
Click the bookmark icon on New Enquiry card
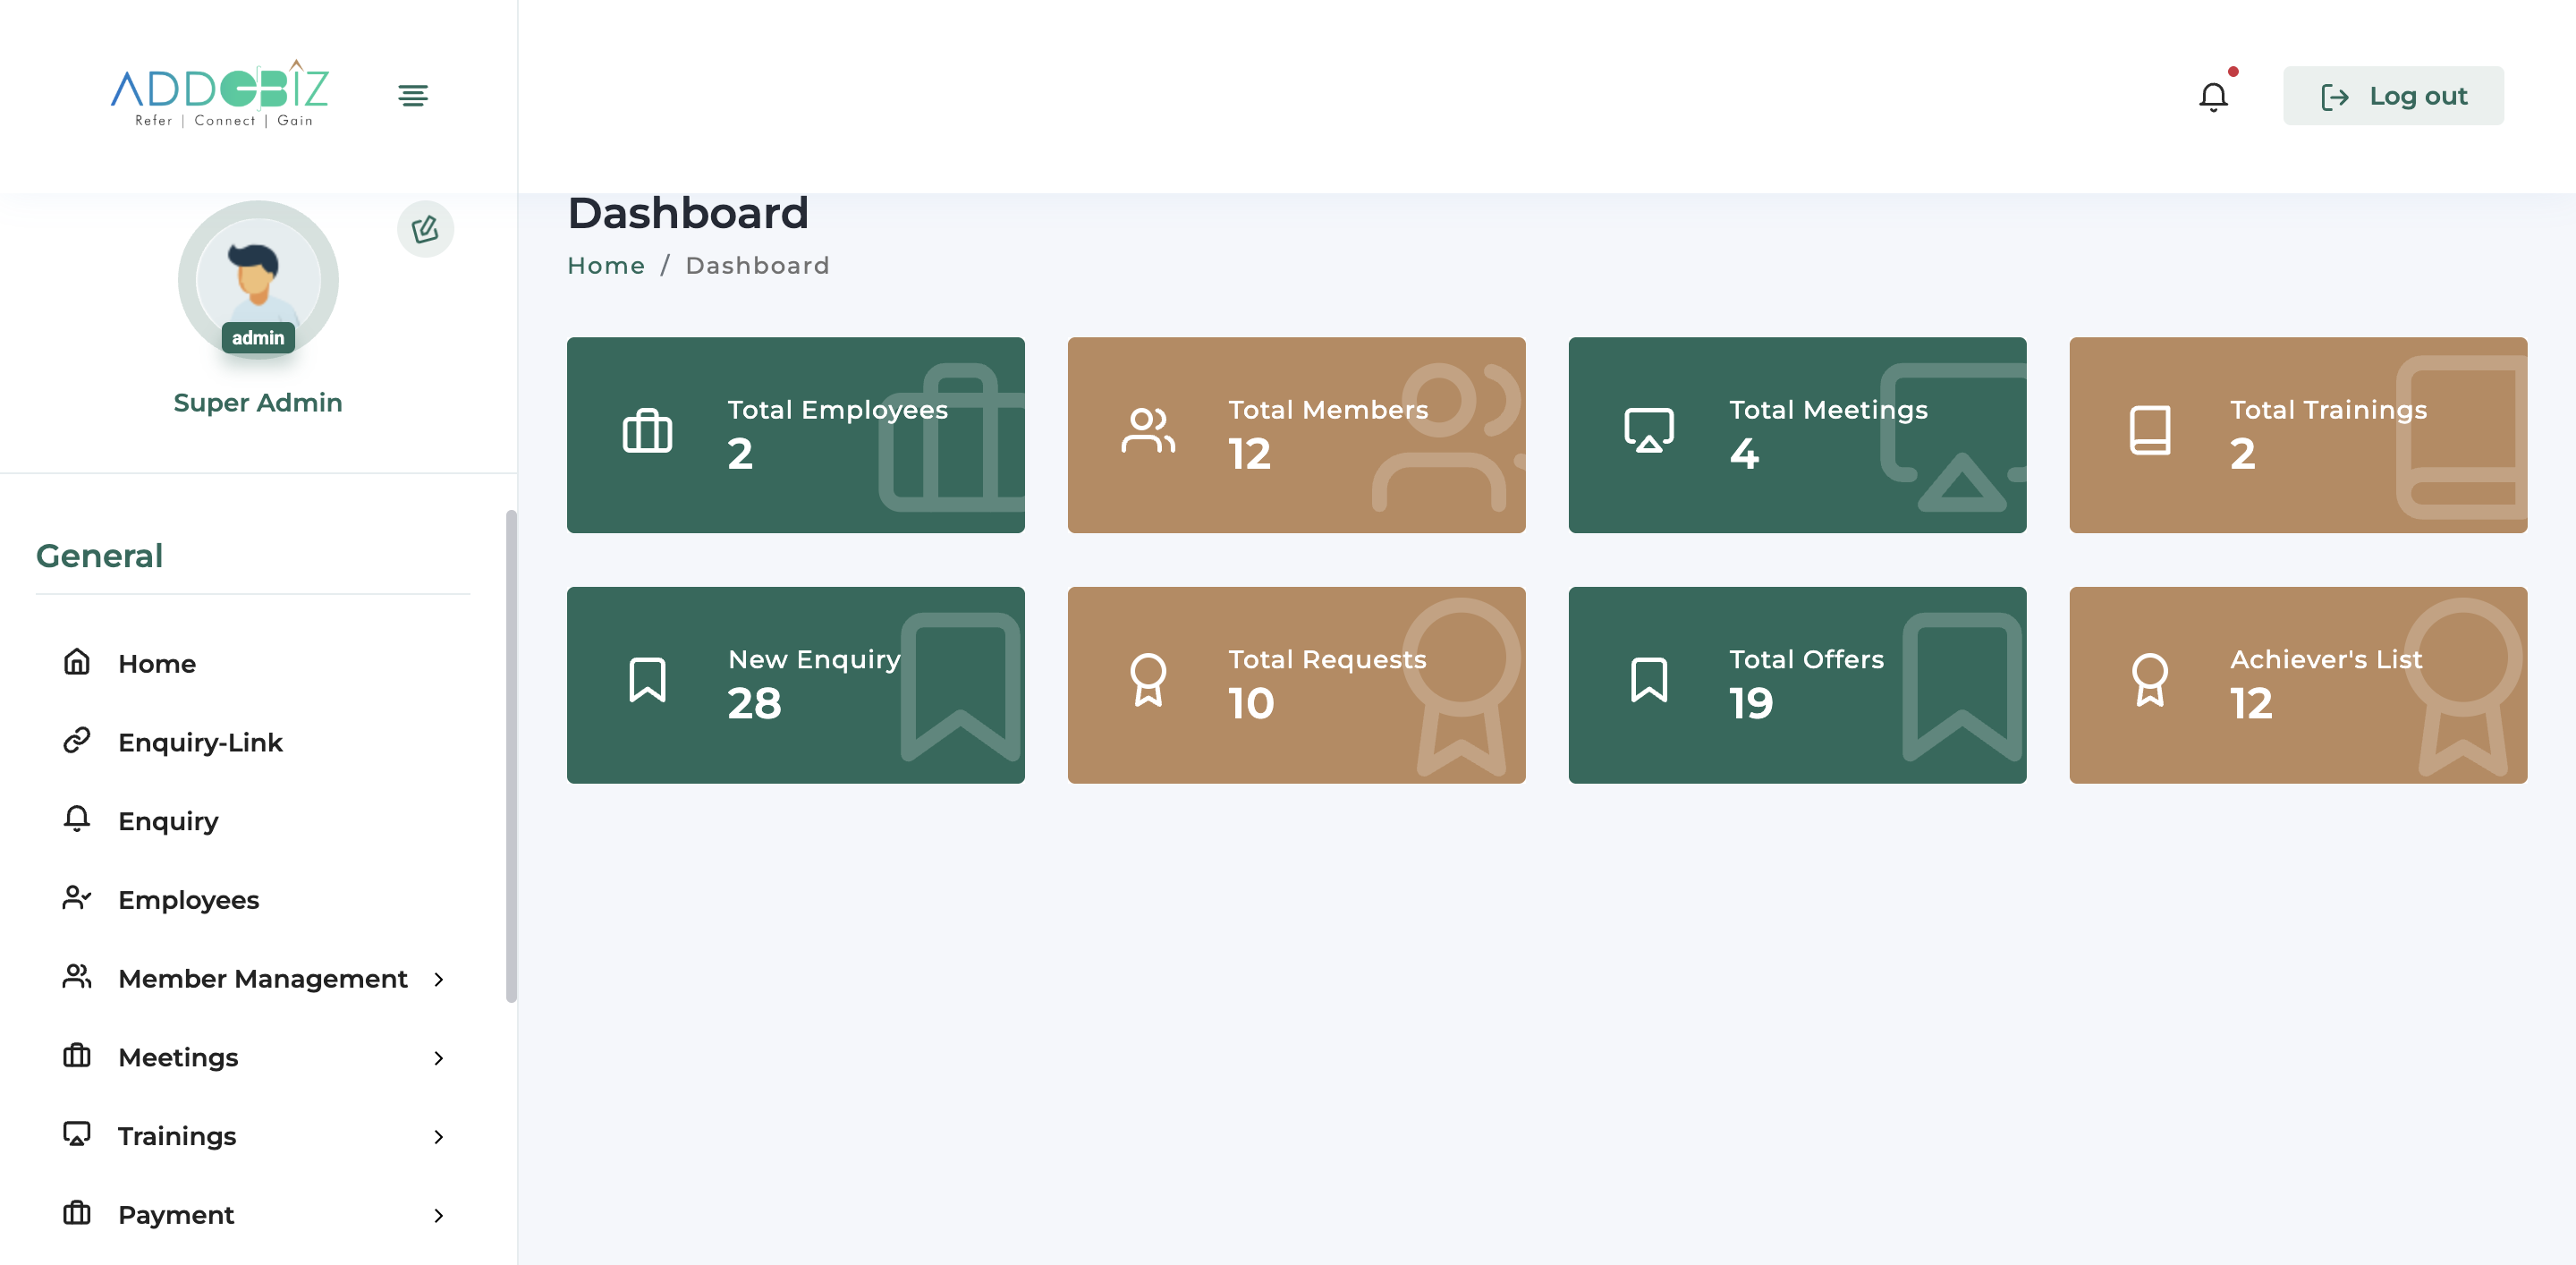point(647,681)
